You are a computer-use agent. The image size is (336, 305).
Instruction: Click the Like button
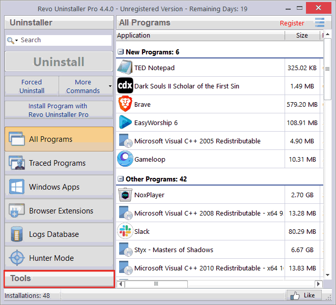click(304, 295)
